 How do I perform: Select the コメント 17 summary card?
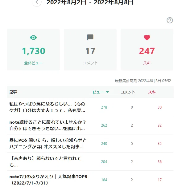click(90, 50)
